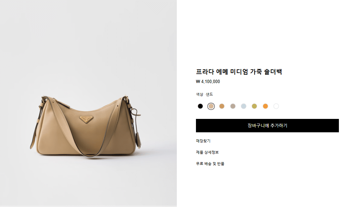Click the gold triangle Prada logo on bag
Screen dimensions: 356x207
tap(86, 119)
